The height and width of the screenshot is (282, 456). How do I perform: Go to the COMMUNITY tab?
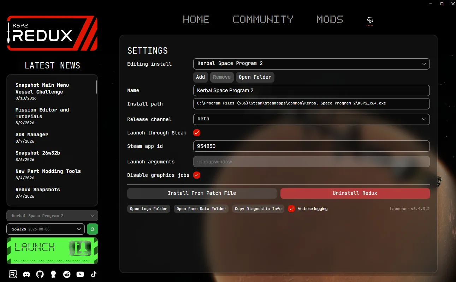(263, 19)
